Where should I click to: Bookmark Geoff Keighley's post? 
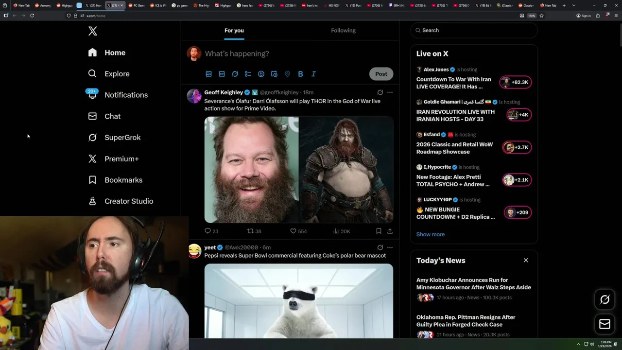379,231
